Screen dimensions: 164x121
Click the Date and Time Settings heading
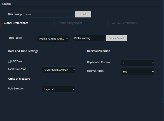point(23,51)
